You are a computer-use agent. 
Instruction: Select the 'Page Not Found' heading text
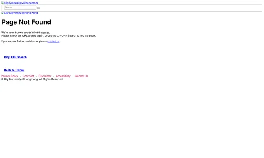26,22
